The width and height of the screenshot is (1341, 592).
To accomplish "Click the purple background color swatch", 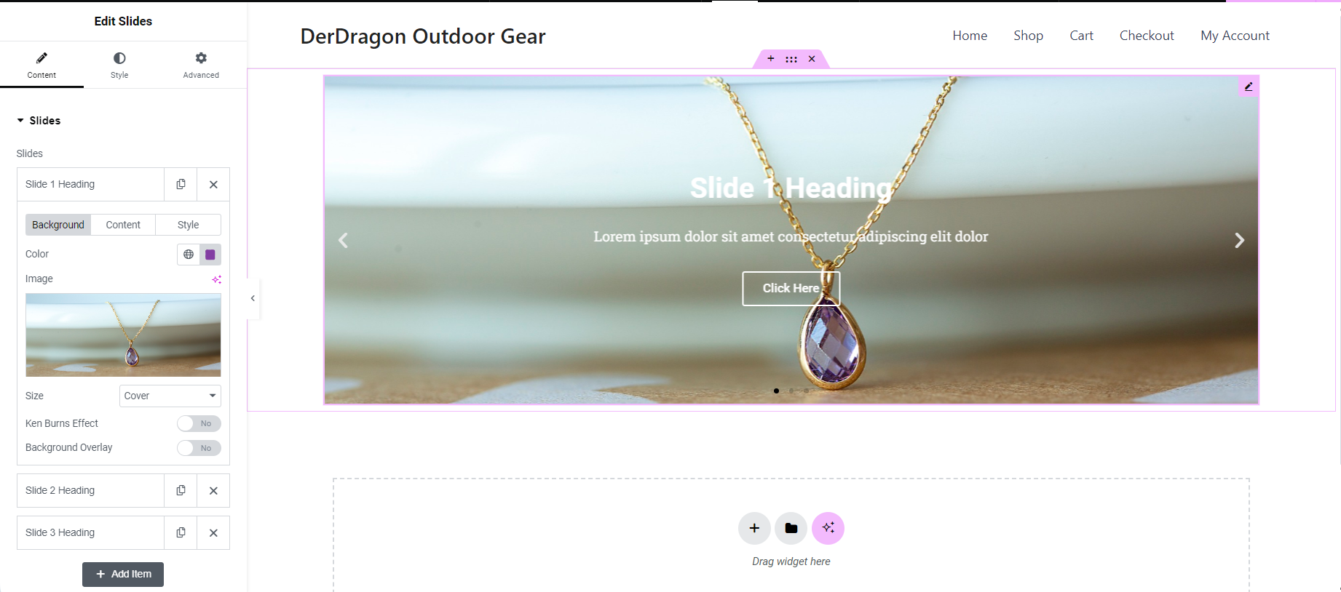I will 210,255.
